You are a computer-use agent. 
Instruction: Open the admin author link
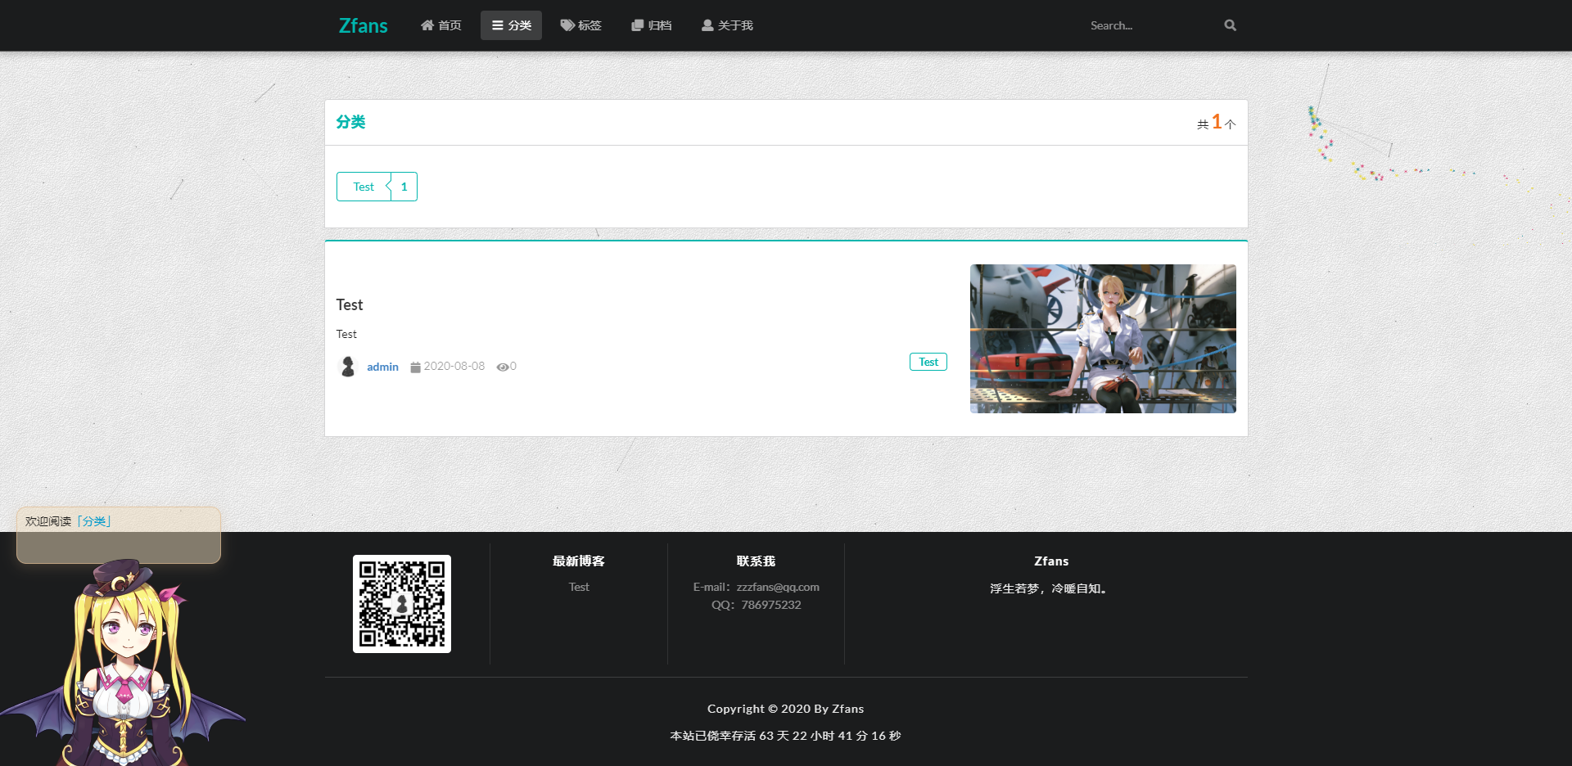click(382, 367)
